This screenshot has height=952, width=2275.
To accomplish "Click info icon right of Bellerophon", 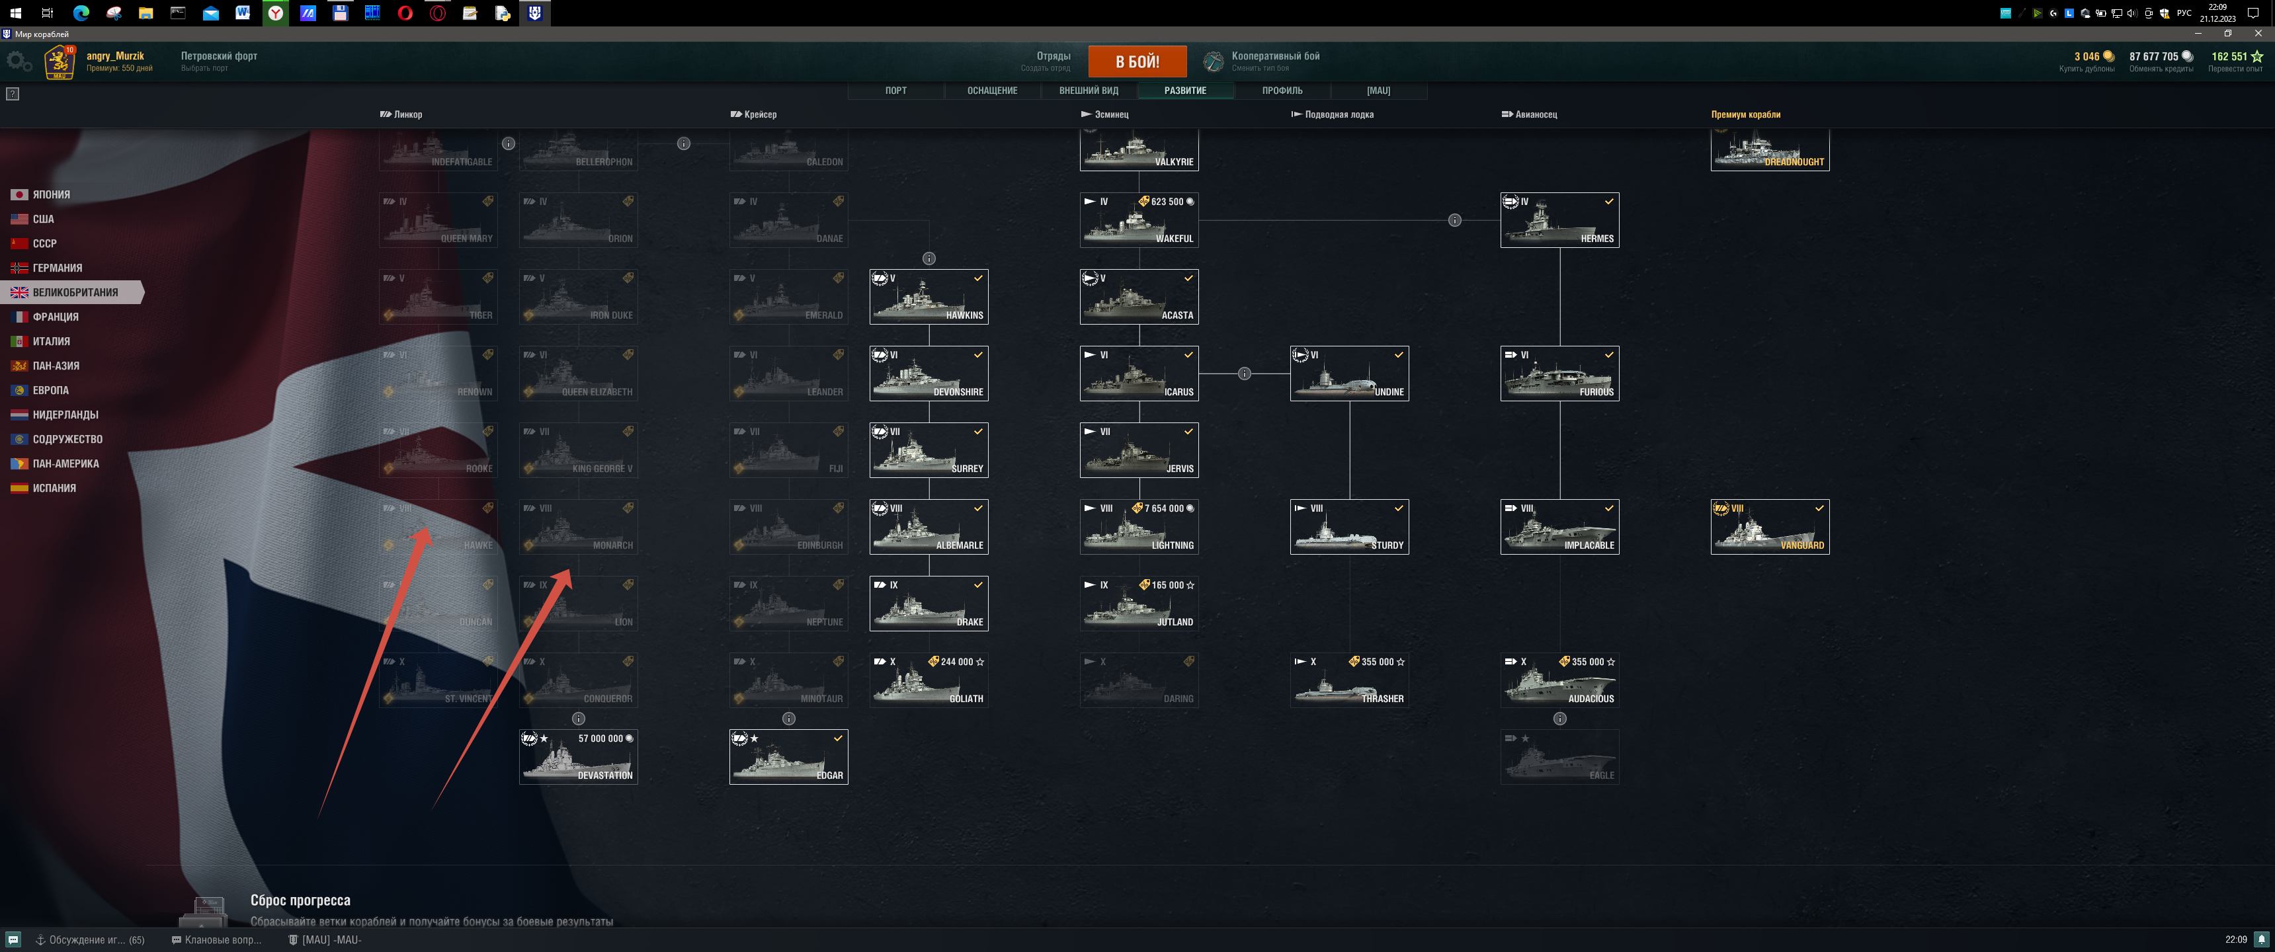I will [x=684, y=144].
